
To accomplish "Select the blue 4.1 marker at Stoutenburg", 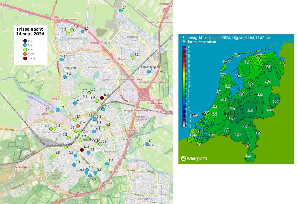I will 147,144.
